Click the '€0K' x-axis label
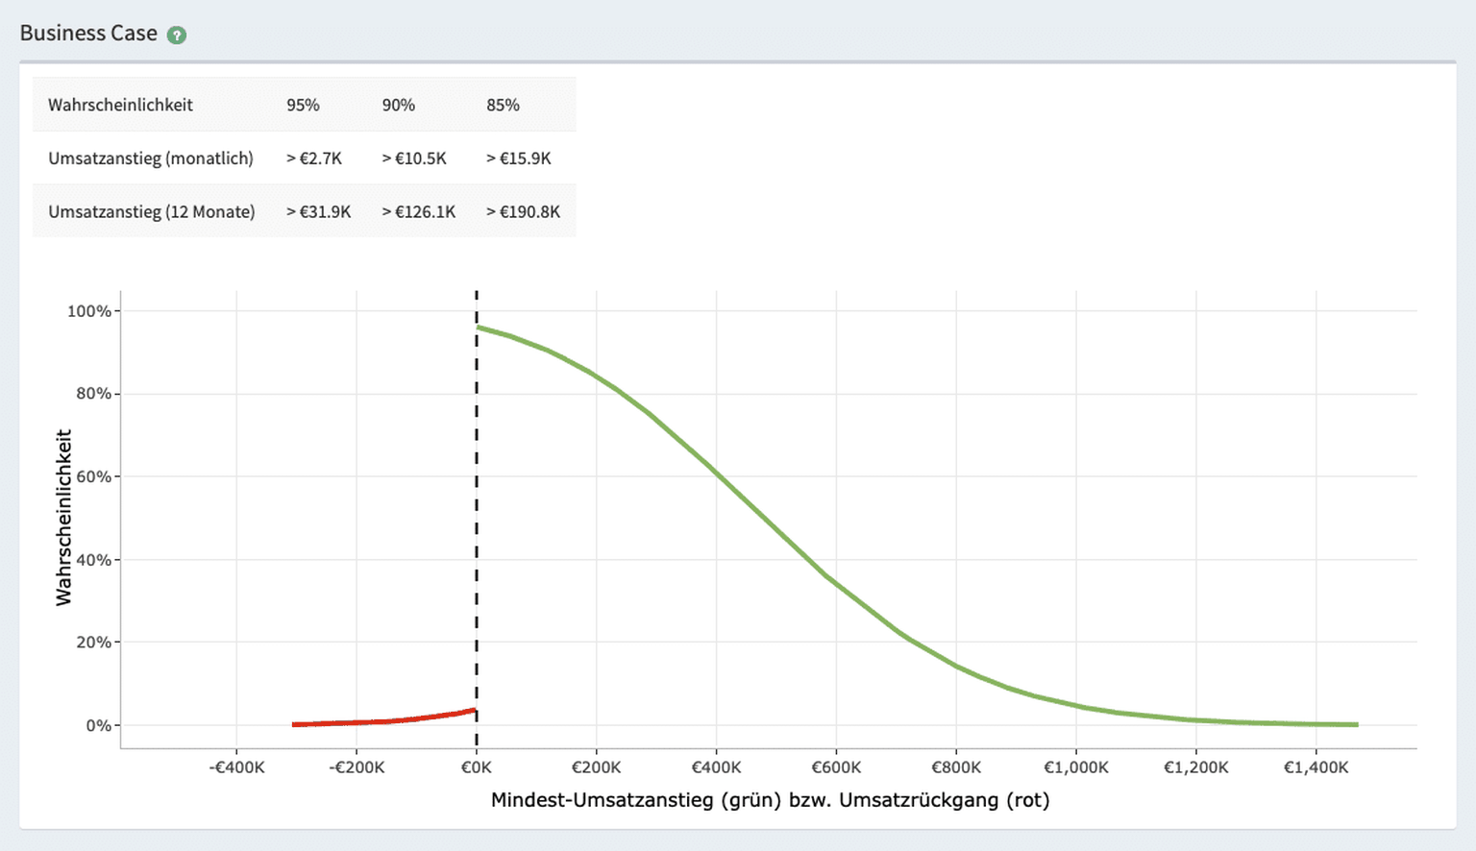 pos(477,767)
